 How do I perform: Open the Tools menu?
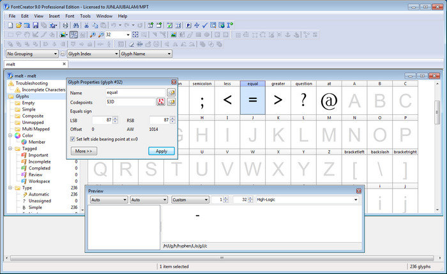point(85,15)
